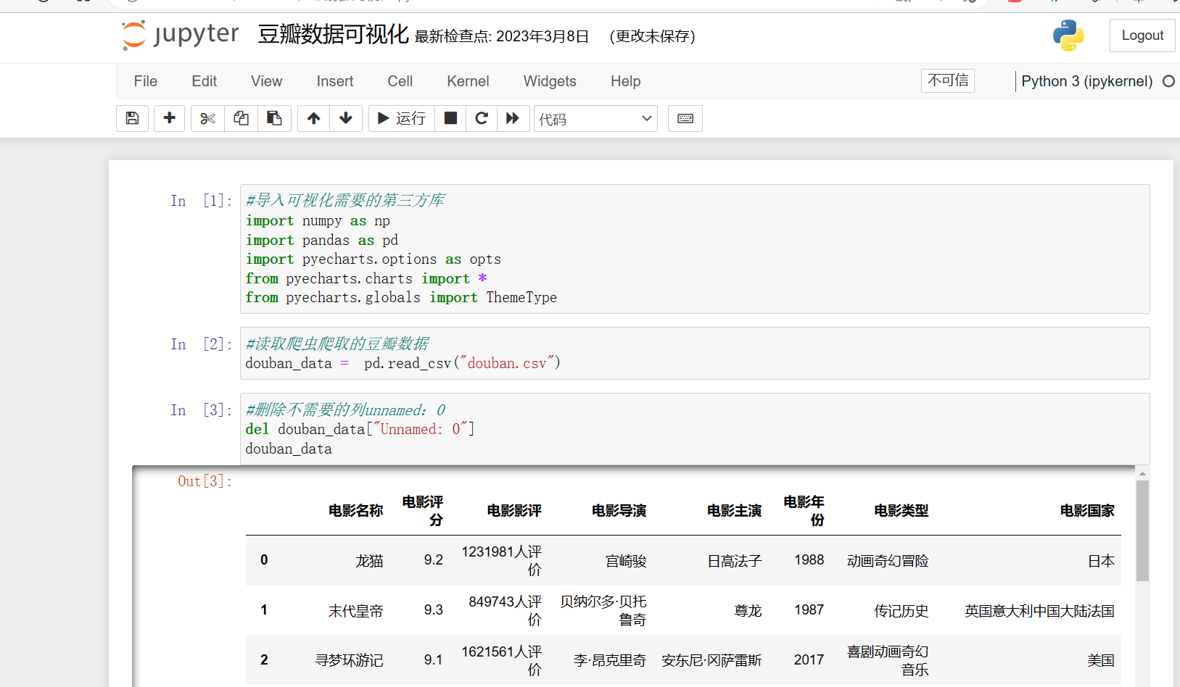The width and height of the screenshot is (1180, 687).
Task: Click the 9.3 rating cell
Action: pyautogui.click(x=434, y=610)
